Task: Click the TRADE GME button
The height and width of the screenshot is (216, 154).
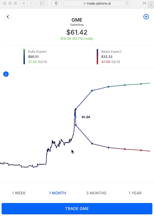Action: point(77,208)
